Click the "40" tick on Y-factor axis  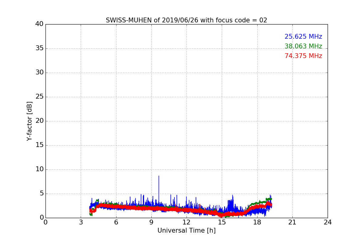pyautogui.click(x=39, y=24)
